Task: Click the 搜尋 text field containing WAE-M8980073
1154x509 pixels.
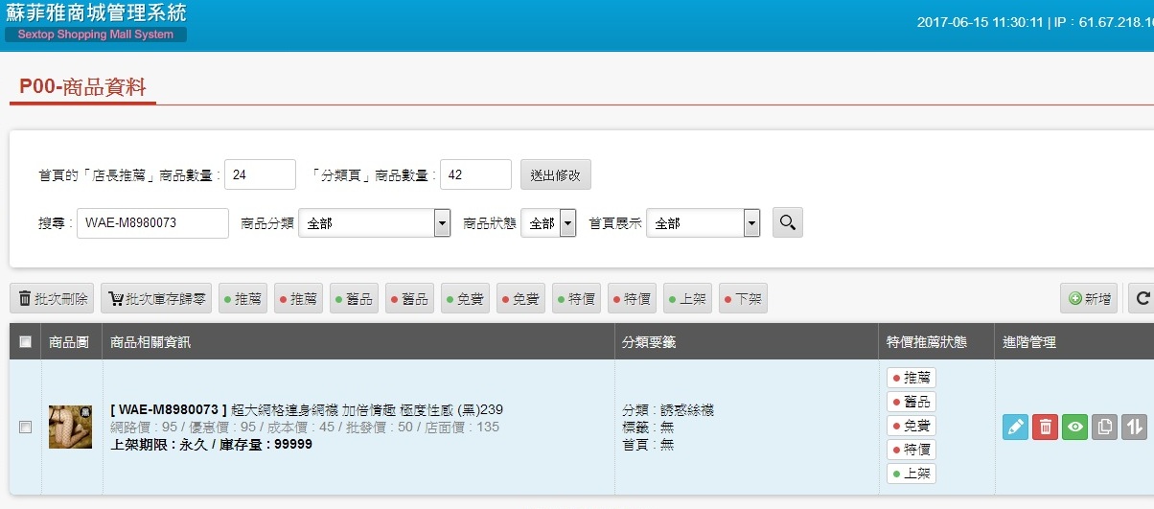Action: click(152, 223)
